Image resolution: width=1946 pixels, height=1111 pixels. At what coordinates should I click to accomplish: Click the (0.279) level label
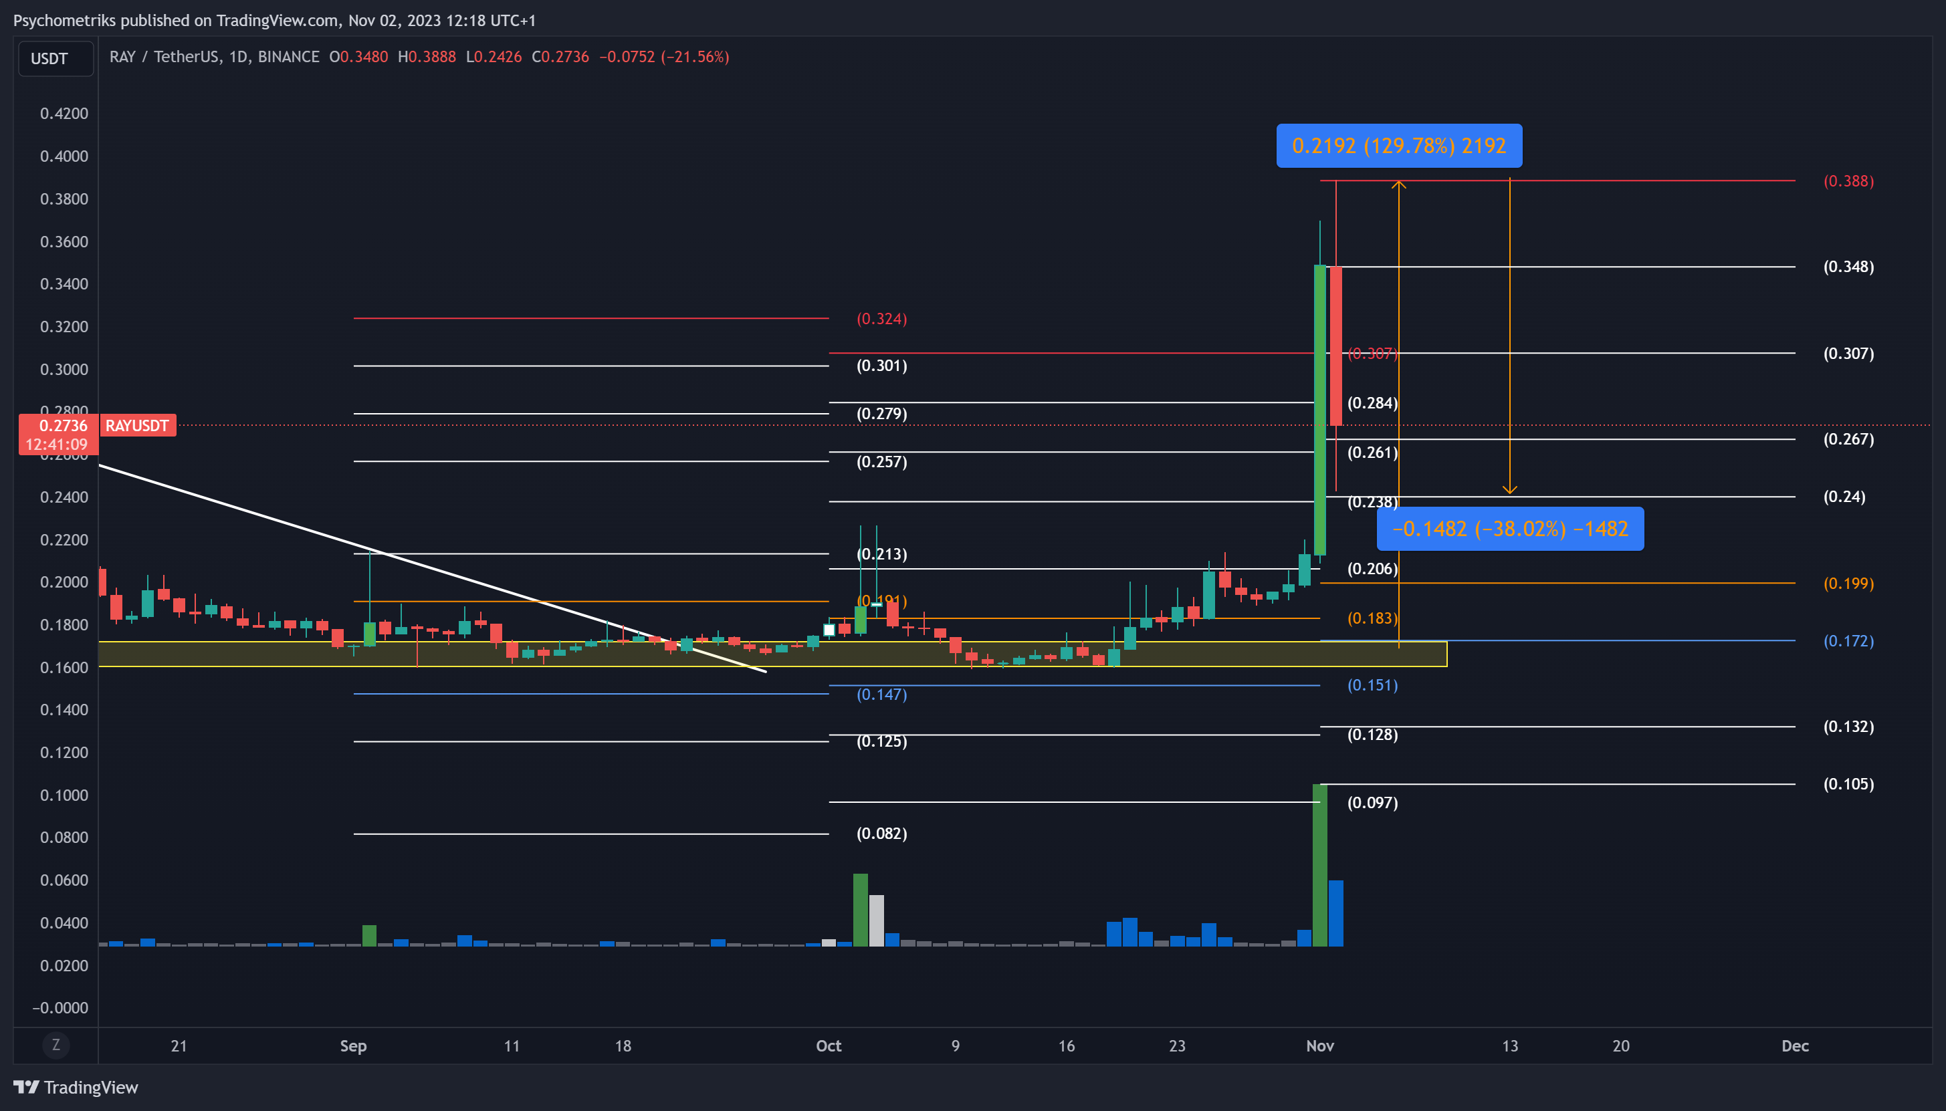(x=881, y=414)
